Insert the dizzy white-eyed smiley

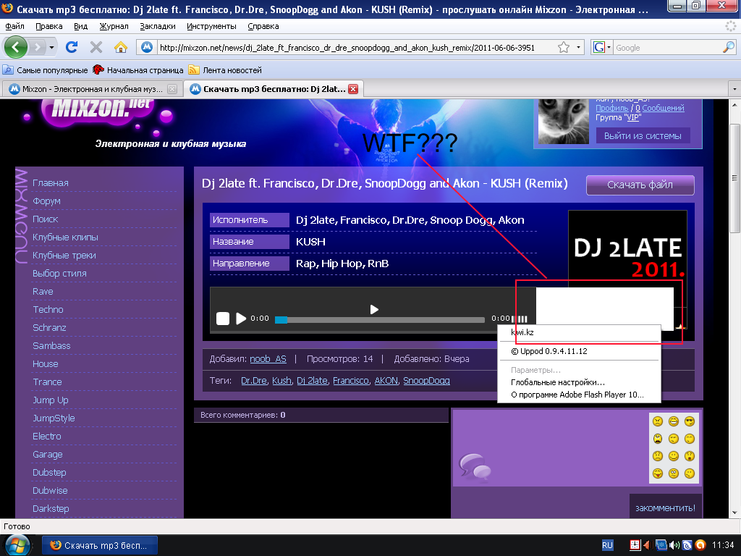(674, 473)
